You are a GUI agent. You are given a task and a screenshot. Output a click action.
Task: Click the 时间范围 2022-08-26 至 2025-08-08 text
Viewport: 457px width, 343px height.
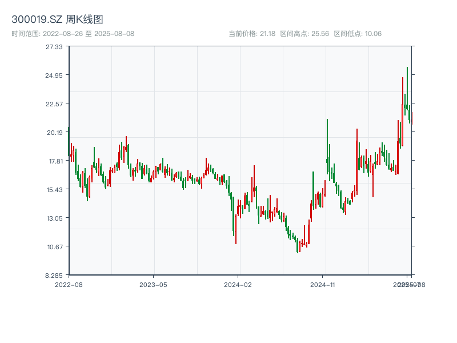tap(73, 34)
